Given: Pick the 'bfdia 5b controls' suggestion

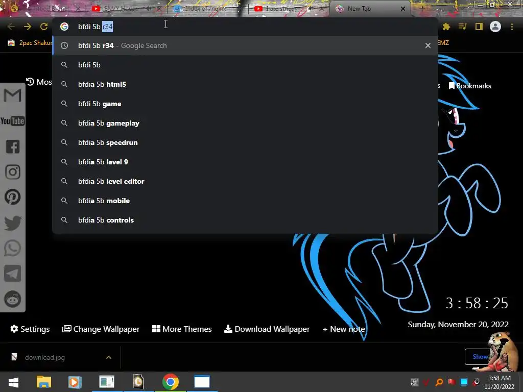Looking at the screenshot, I should [245, 220].
